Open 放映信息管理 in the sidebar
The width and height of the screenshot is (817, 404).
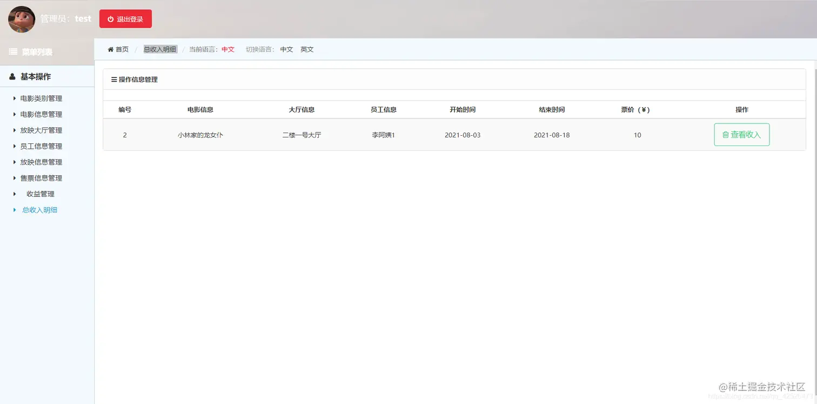41,162
